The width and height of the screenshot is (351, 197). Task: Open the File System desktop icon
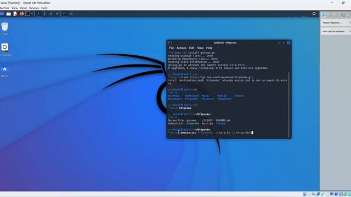pos(5,50)
